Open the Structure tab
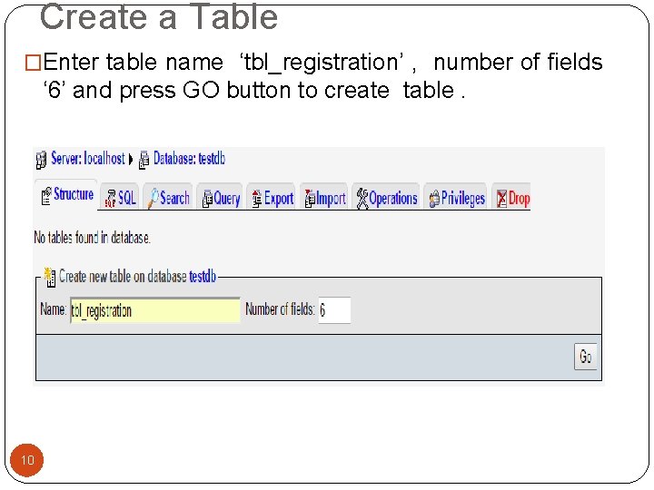 66,194
